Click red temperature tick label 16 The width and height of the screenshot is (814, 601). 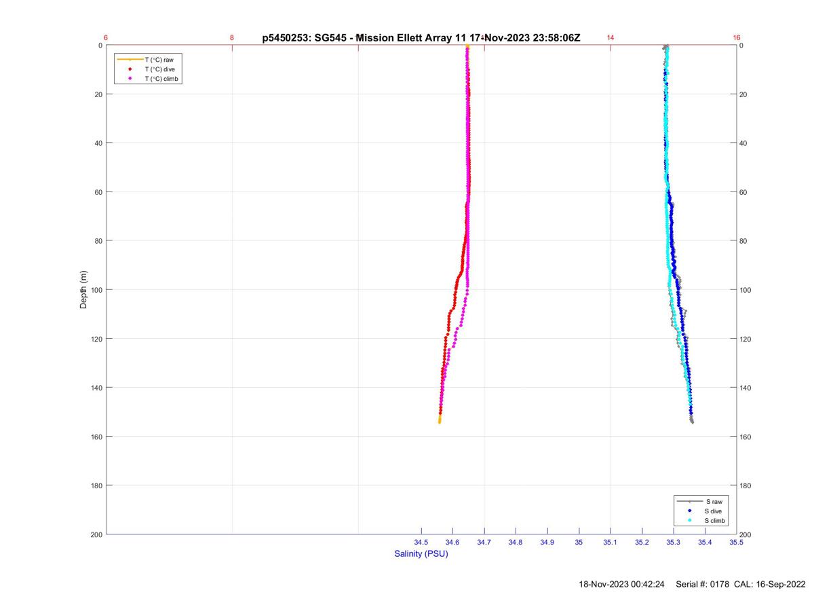(x=736, y=38)
